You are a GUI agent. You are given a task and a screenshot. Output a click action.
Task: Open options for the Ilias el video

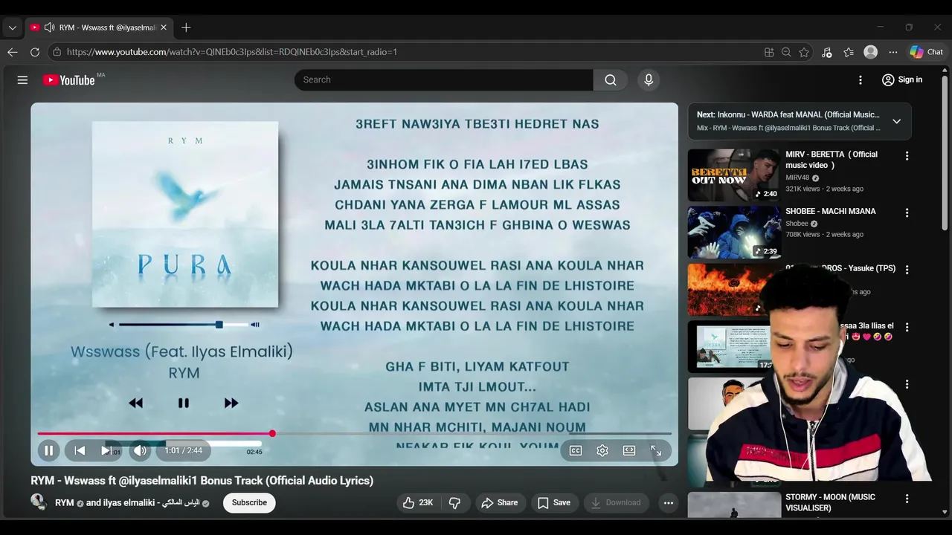(907, 327)
